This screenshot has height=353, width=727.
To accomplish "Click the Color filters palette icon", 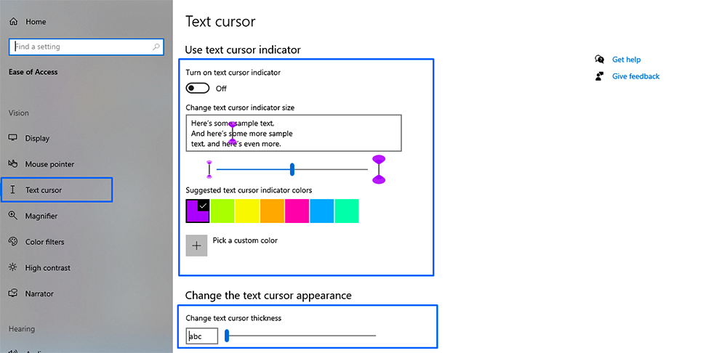I will point(13,242).
